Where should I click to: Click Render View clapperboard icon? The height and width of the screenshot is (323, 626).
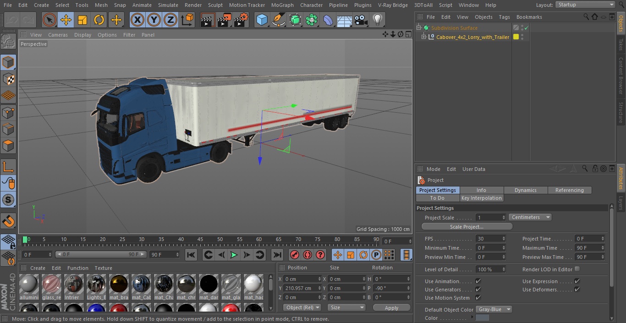[x=208, y=20]
